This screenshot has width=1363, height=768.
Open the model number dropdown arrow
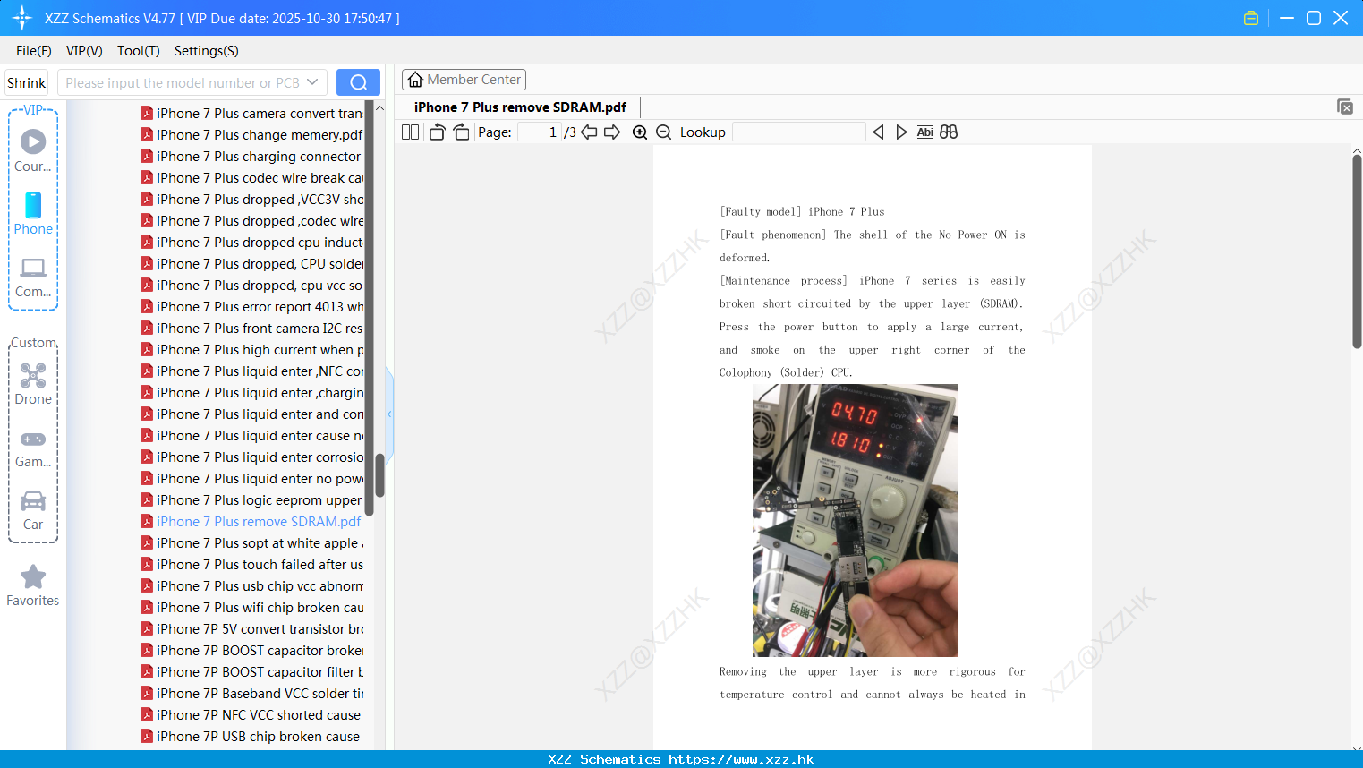(x=312, y=82)
